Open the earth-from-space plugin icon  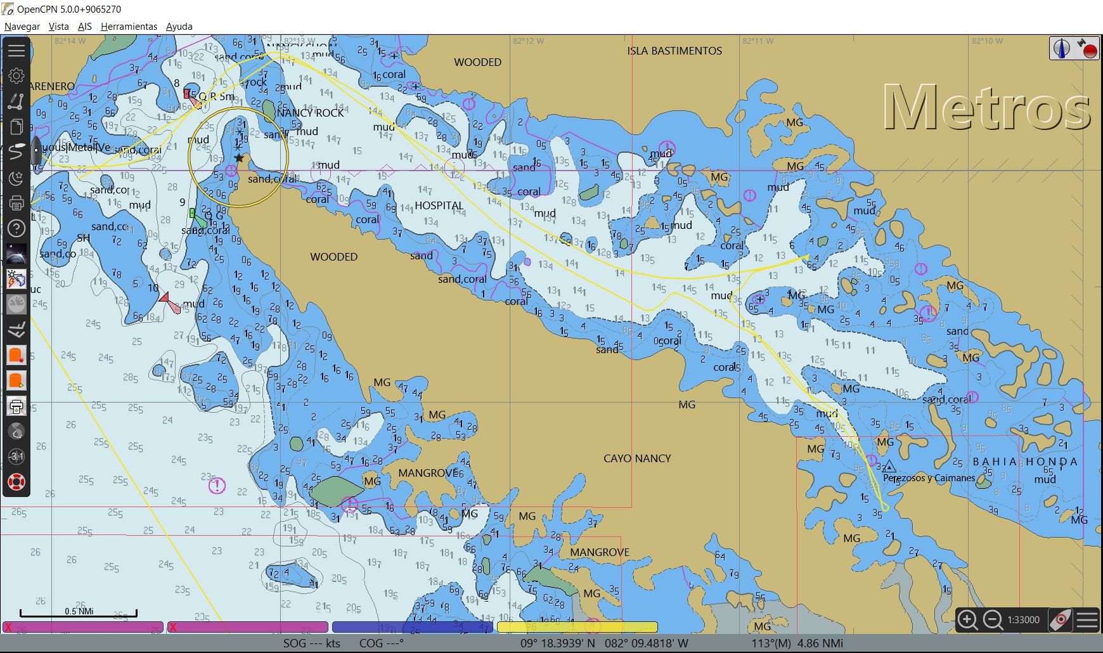16,254
